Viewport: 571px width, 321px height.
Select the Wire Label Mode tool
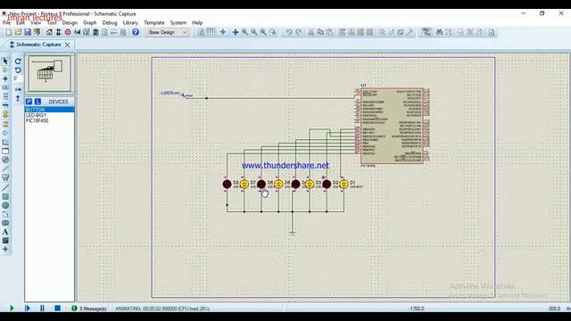pos(5,87)
